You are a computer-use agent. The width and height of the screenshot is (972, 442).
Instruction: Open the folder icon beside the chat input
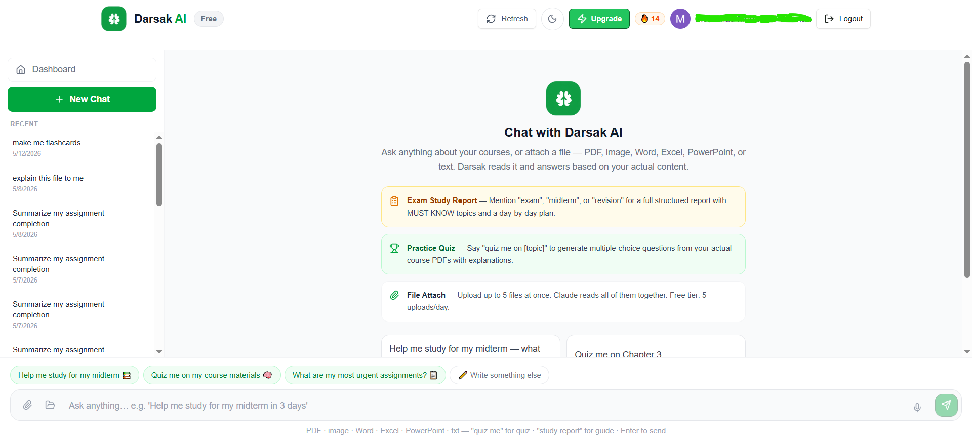pos(50,405)
